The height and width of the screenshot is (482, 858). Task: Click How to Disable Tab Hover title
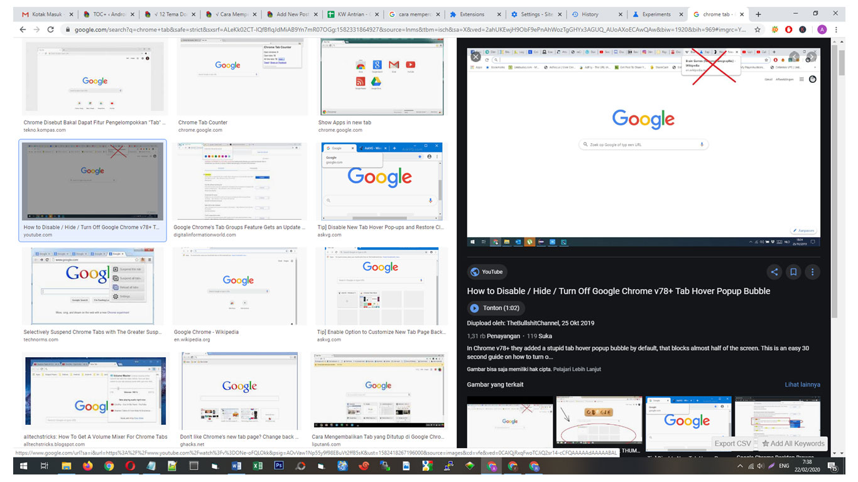pyautogui.click(x=619, y=291)
